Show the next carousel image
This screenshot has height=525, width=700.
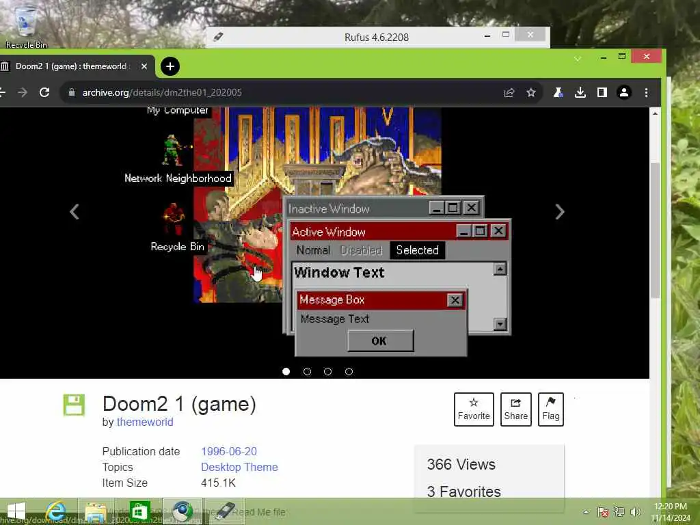coord(560,212)
